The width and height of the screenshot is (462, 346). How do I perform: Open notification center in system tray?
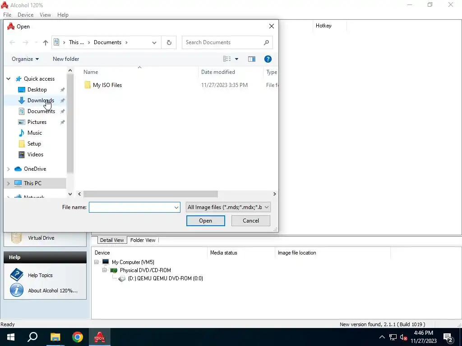point(448,337)
